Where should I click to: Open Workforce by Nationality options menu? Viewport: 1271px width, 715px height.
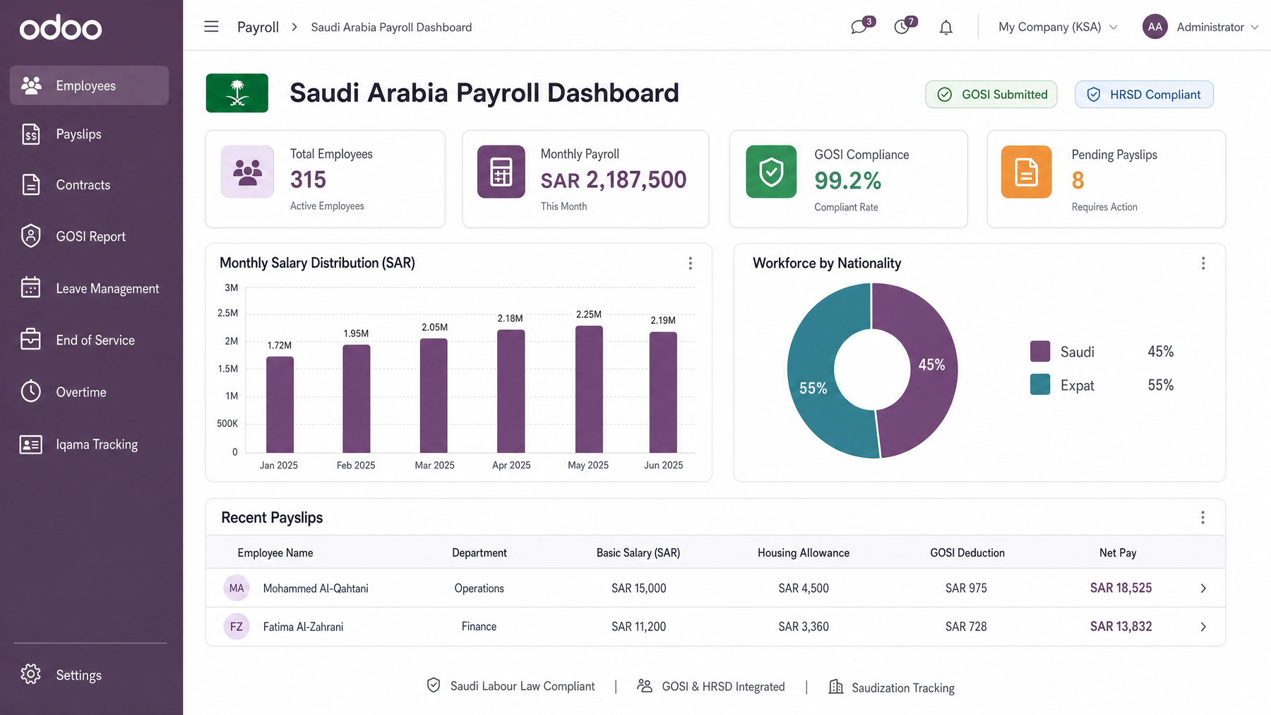click(x=1203, y=264)
